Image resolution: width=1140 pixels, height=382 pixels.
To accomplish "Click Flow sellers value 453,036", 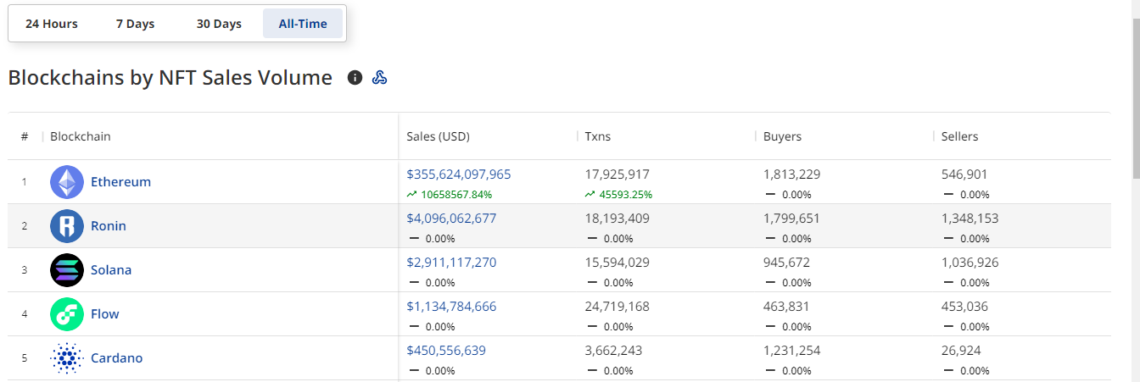I will click(964, 307).
